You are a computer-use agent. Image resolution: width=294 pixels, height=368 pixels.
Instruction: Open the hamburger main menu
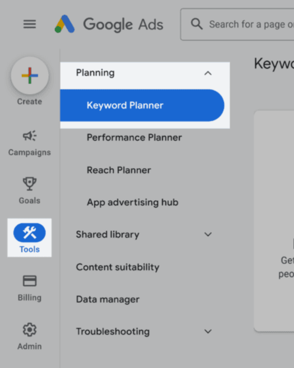point(29,24)
